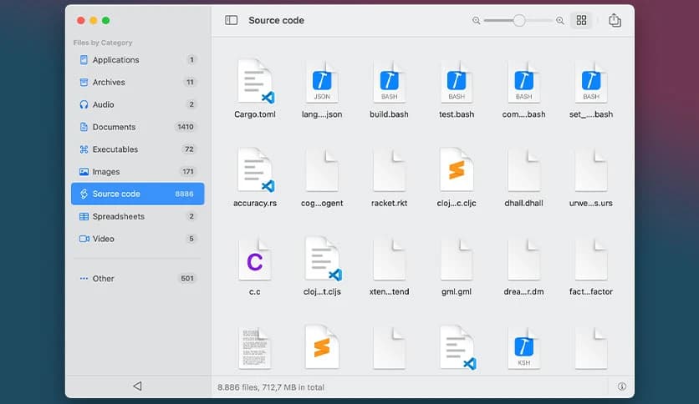Click the 'dhall.dhall' file name label
Image resolution: width=699 pixels, height=404 pixels.
coord(523,204)
